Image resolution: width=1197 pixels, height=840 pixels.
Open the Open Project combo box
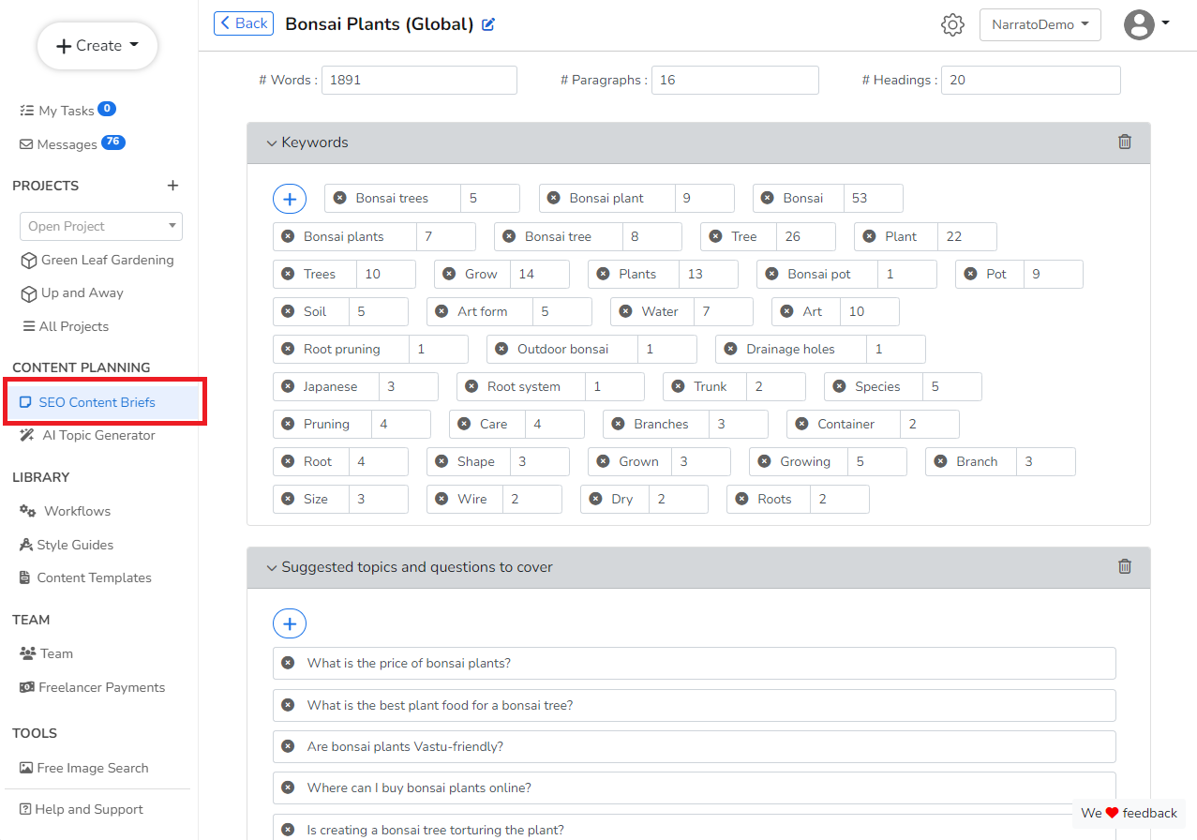[101, 226]
